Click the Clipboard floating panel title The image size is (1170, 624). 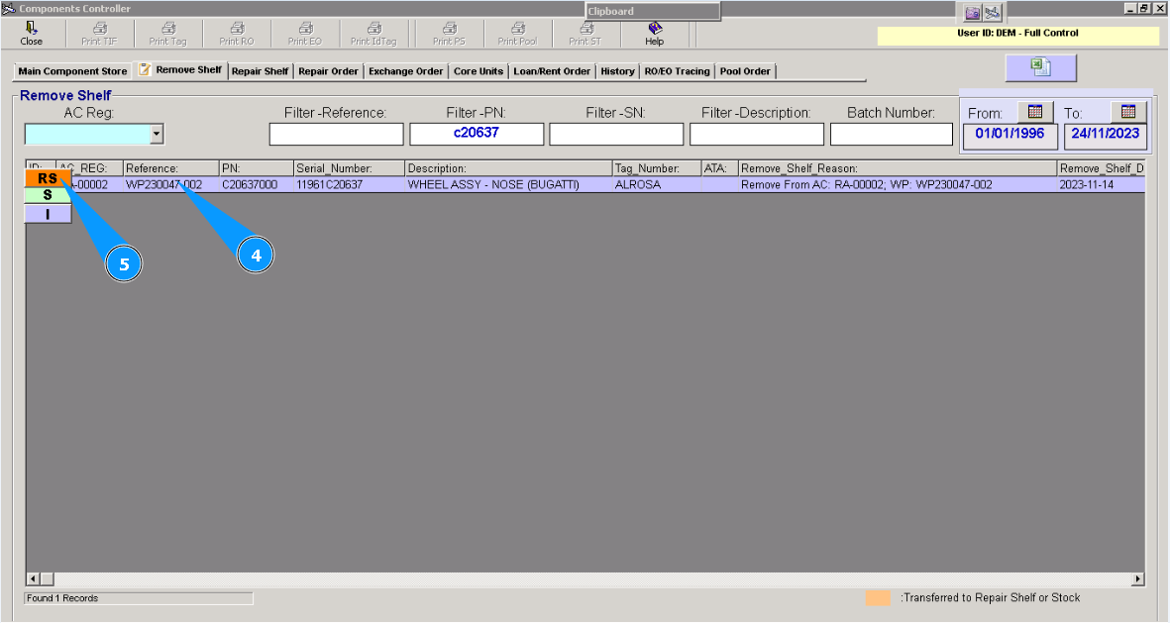(x=610, y=11)
